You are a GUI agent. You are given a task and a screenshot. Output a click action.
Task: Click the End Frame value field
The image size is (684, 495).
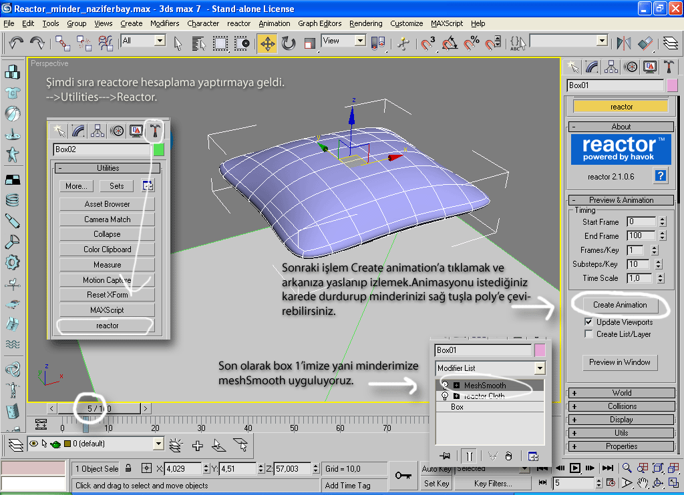click(641, 235)
